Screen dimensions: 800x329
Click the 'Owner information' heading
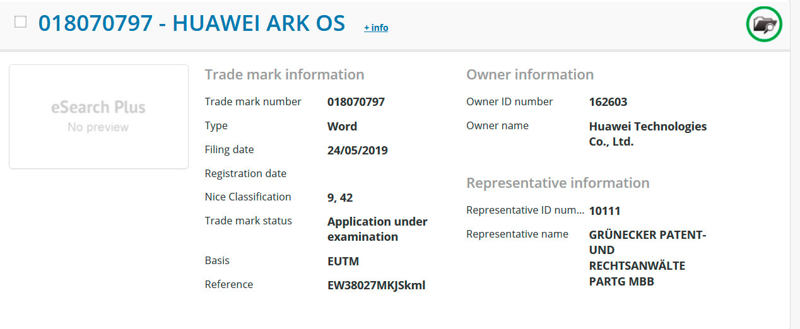click(529, 74)
